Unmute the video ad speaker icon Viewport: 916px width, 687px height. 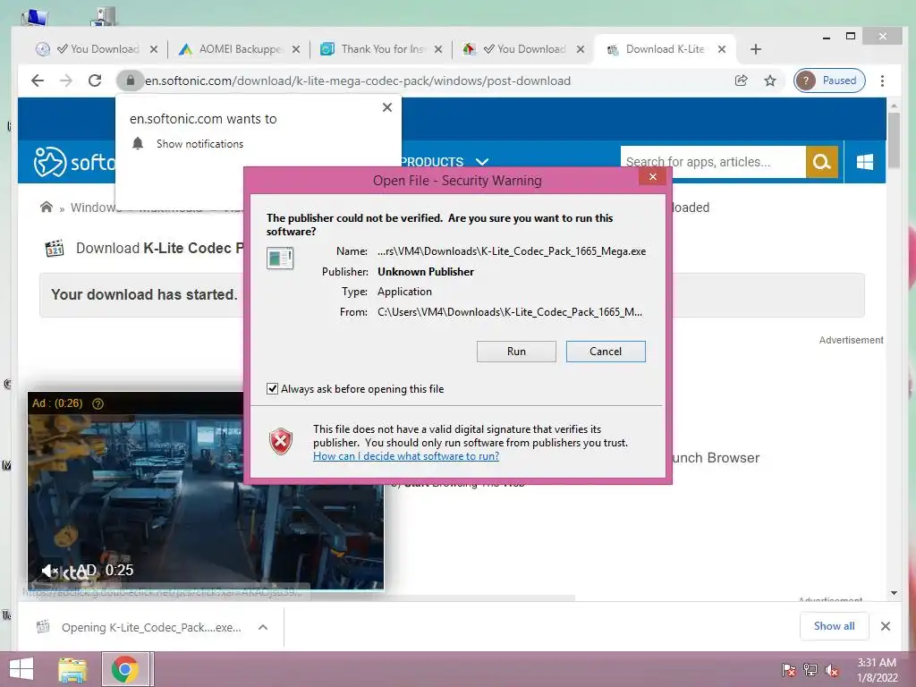[x=49, y=570]
